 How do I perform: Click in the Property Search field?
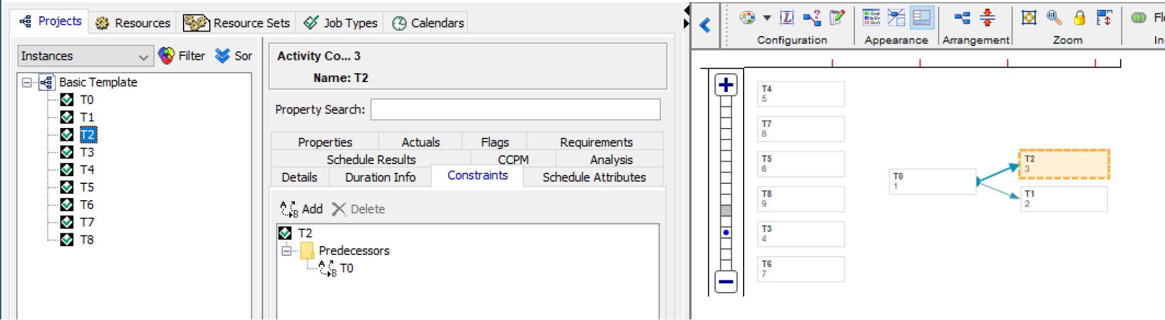[x=515, y=109]
